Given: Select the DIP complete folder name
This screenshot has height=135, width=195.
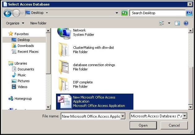Looking at the screenshot, I should pos(83,82).
